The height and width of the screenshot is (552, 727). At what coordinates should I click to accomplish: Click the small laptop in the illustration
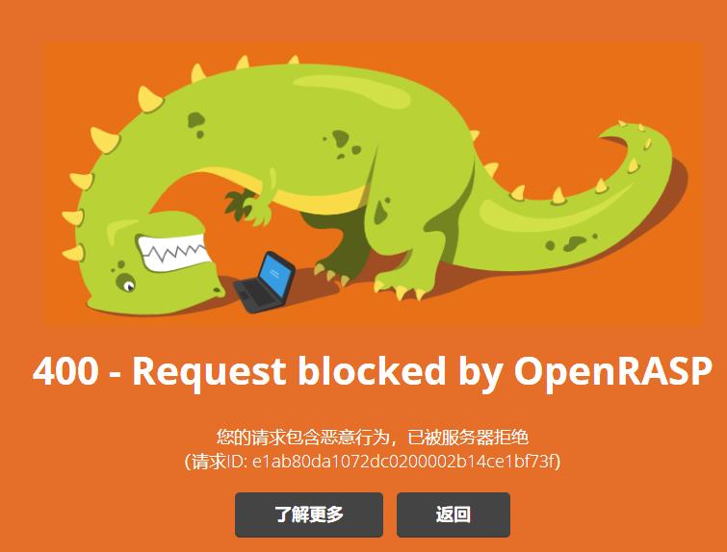pyautogui.click(x=264, y=282)
